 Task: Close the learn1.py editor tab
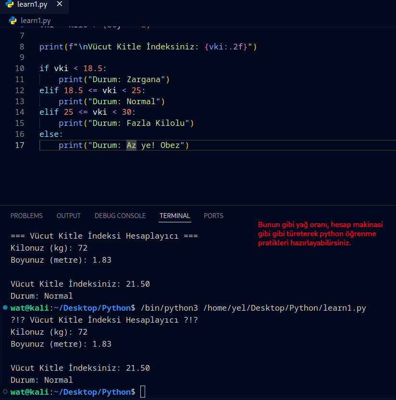coord(60,4)
